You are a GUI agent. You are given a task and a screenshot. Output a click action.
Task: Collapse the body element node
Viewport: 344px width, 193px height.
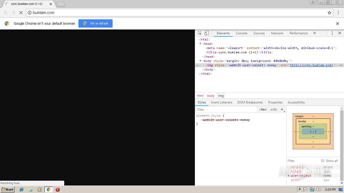coord(200,61)
